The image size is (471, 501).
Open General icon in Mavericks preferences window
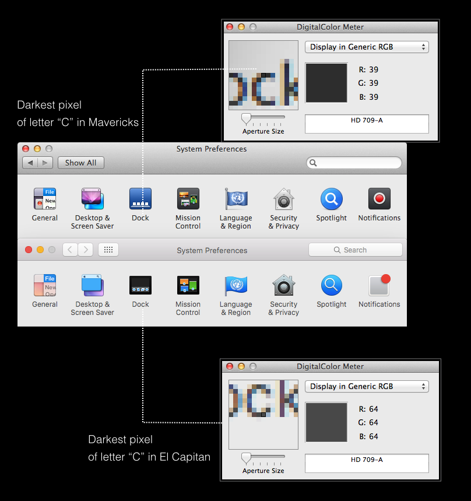point(45,198)
